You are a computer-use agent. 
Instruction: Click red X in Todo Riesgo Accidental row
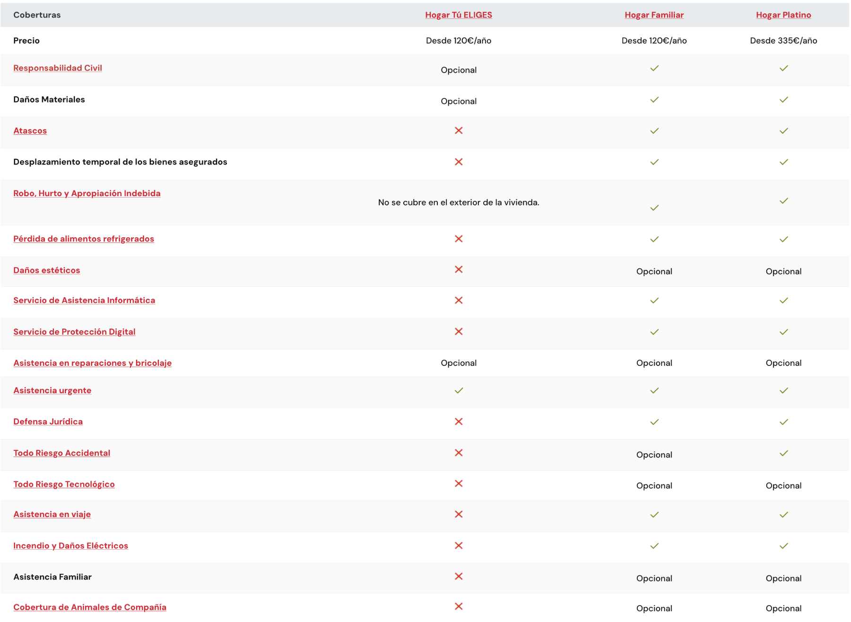click(x=459, y=453)
